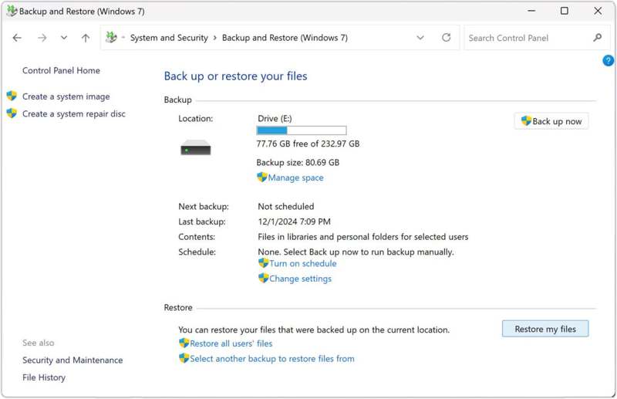The width and height of the screenshot is (617, 399).
Task: Open Create a system image
Action: click(66, 96)
